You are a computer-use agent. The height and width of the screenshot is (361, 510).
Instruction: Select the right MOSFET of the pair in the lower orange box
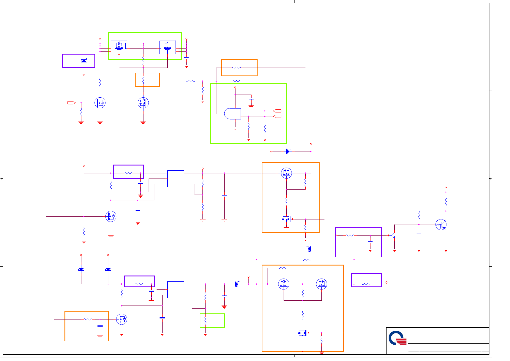(x=321, y=284)
